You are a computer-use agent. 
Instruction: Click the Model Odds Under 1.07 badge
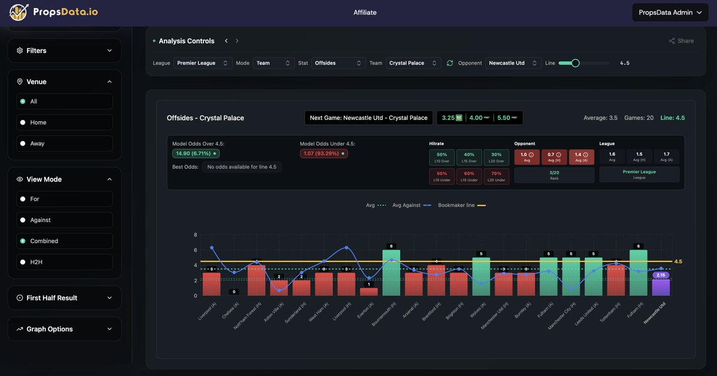pos(324,153)
